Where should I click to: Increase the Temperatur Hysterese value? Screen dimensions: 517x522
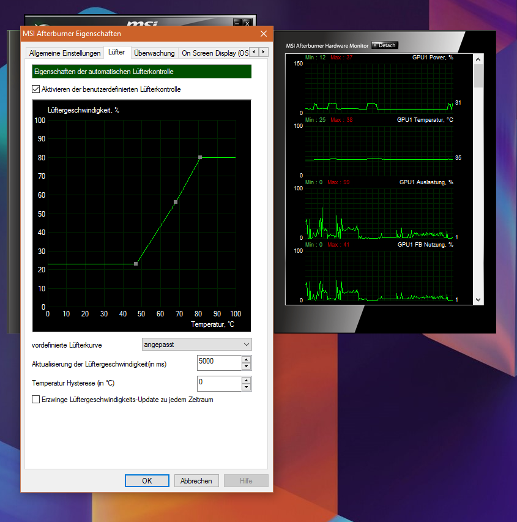pos(247,380)
